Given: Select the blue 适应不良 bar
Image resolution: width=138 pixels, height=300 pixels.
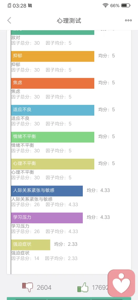Looking at the screenshot, I should [x=53, y=110].
